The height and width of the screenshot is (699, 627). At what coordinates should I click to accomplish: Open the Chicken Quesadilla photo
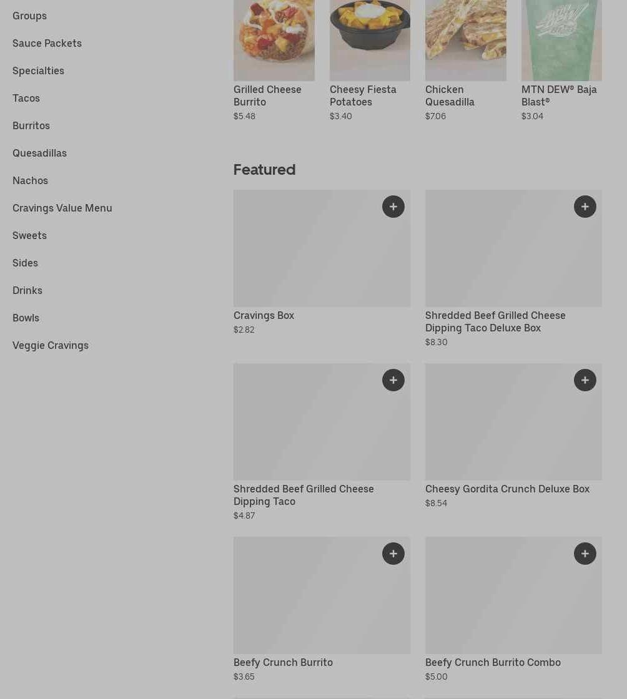click(x=466, y=40)
